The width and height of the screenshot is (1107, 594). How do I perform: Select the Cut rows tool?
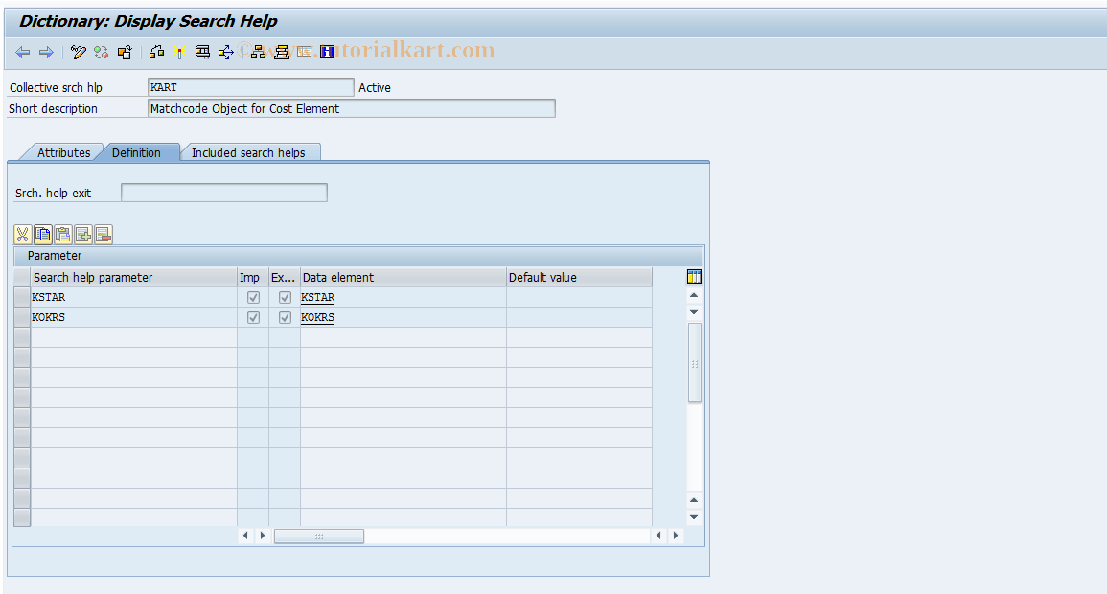[22, 234]
